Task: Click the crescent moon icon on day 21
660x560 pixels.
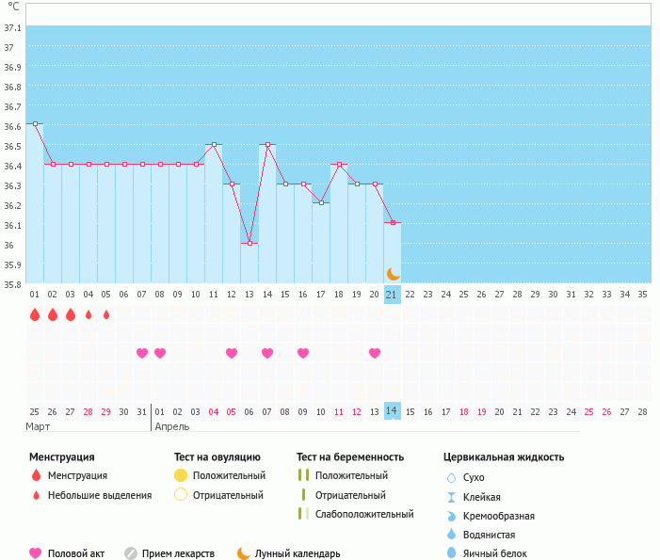Action: point(393,274)
